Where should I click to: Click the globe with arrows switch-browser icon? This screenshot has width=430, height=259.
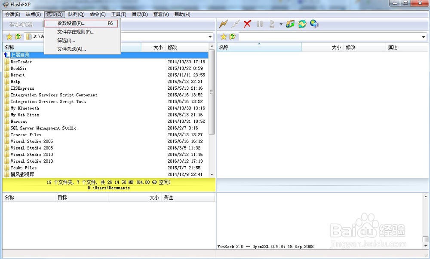click(x=290, y=24)
